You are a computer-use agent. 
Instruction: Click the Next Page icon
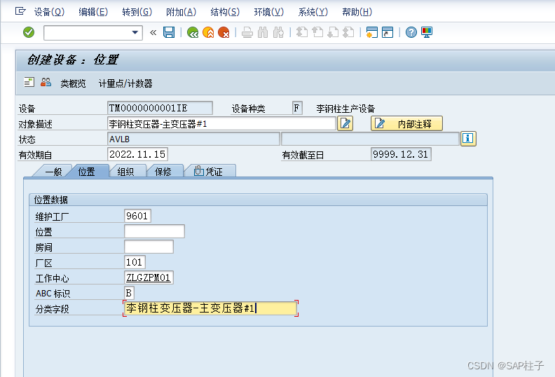click(333, 32)
